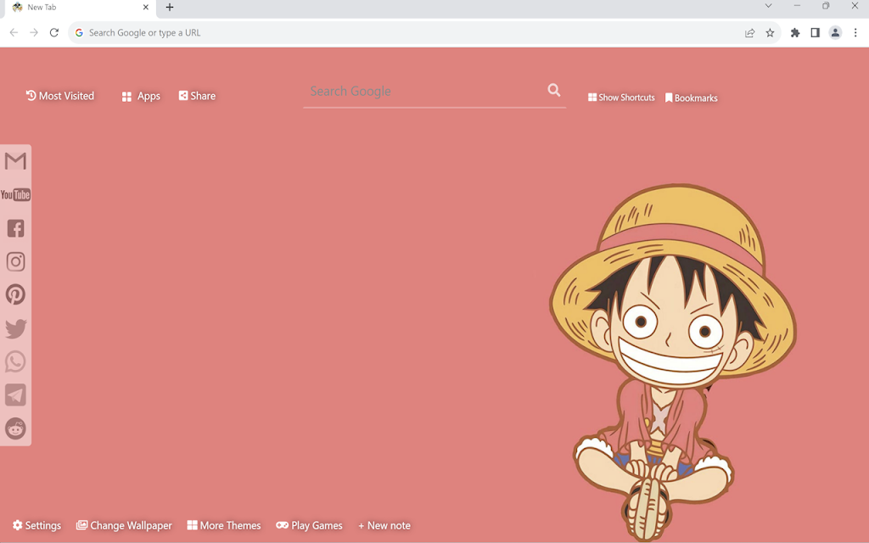Go forward in browser history
This screenshot has width=869, height=543.
point(34,33)
